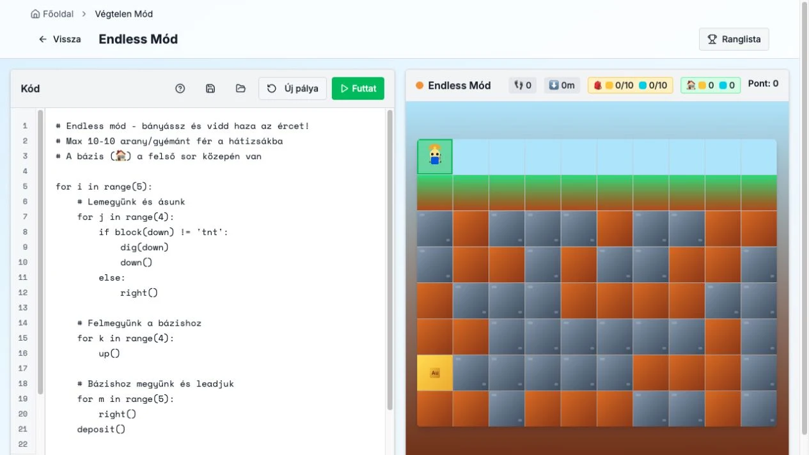This screenshot has height=455, width=809.
Task: Click the 'up()' code line
Action: tap(109, 353)
